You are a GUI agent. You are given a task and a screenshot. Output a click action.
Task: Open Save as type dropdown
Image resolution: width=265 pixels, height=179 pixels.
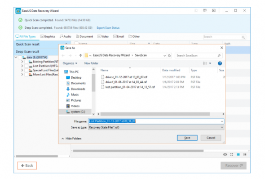pyautogui.click(x=222, y=127)
